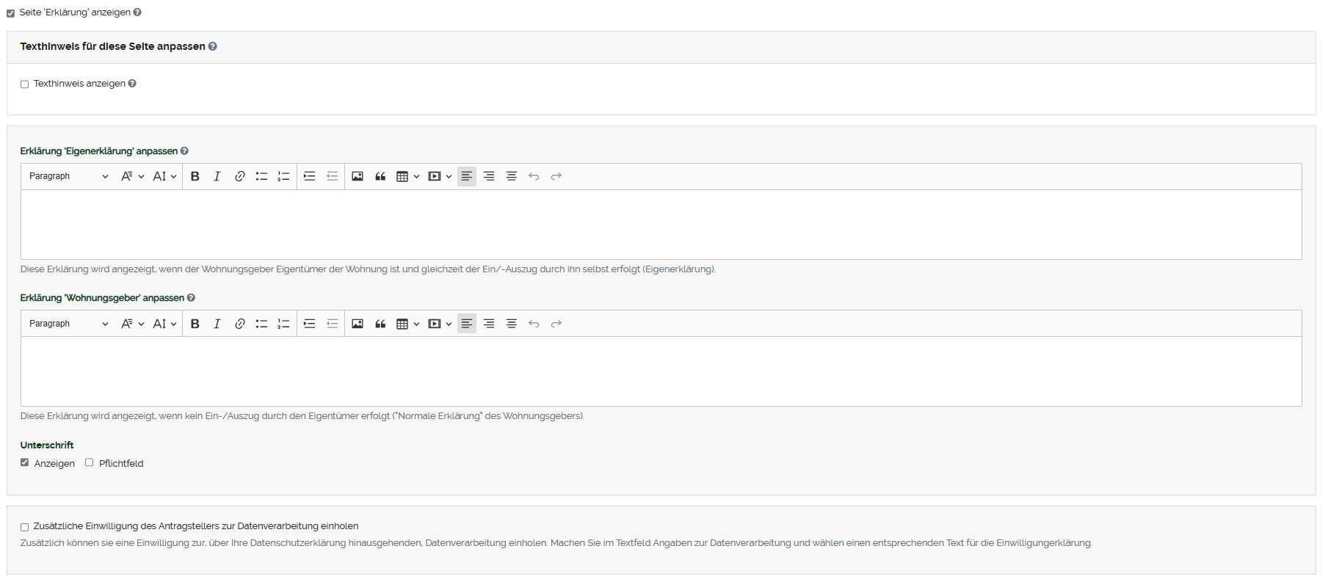This screenshot has width=1325, height=582.
Task: Align text right in Eigenerklärung editor
Action: click(x=489, y=176)
